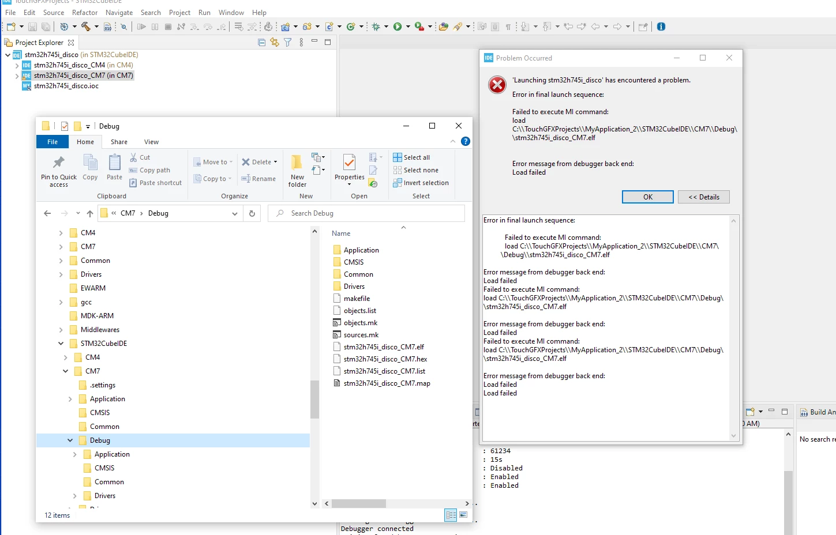The width and height of the screenshot is (836, 535).
Task: Click Copy to in Explorer ribbon
Action: coord(212,179)
